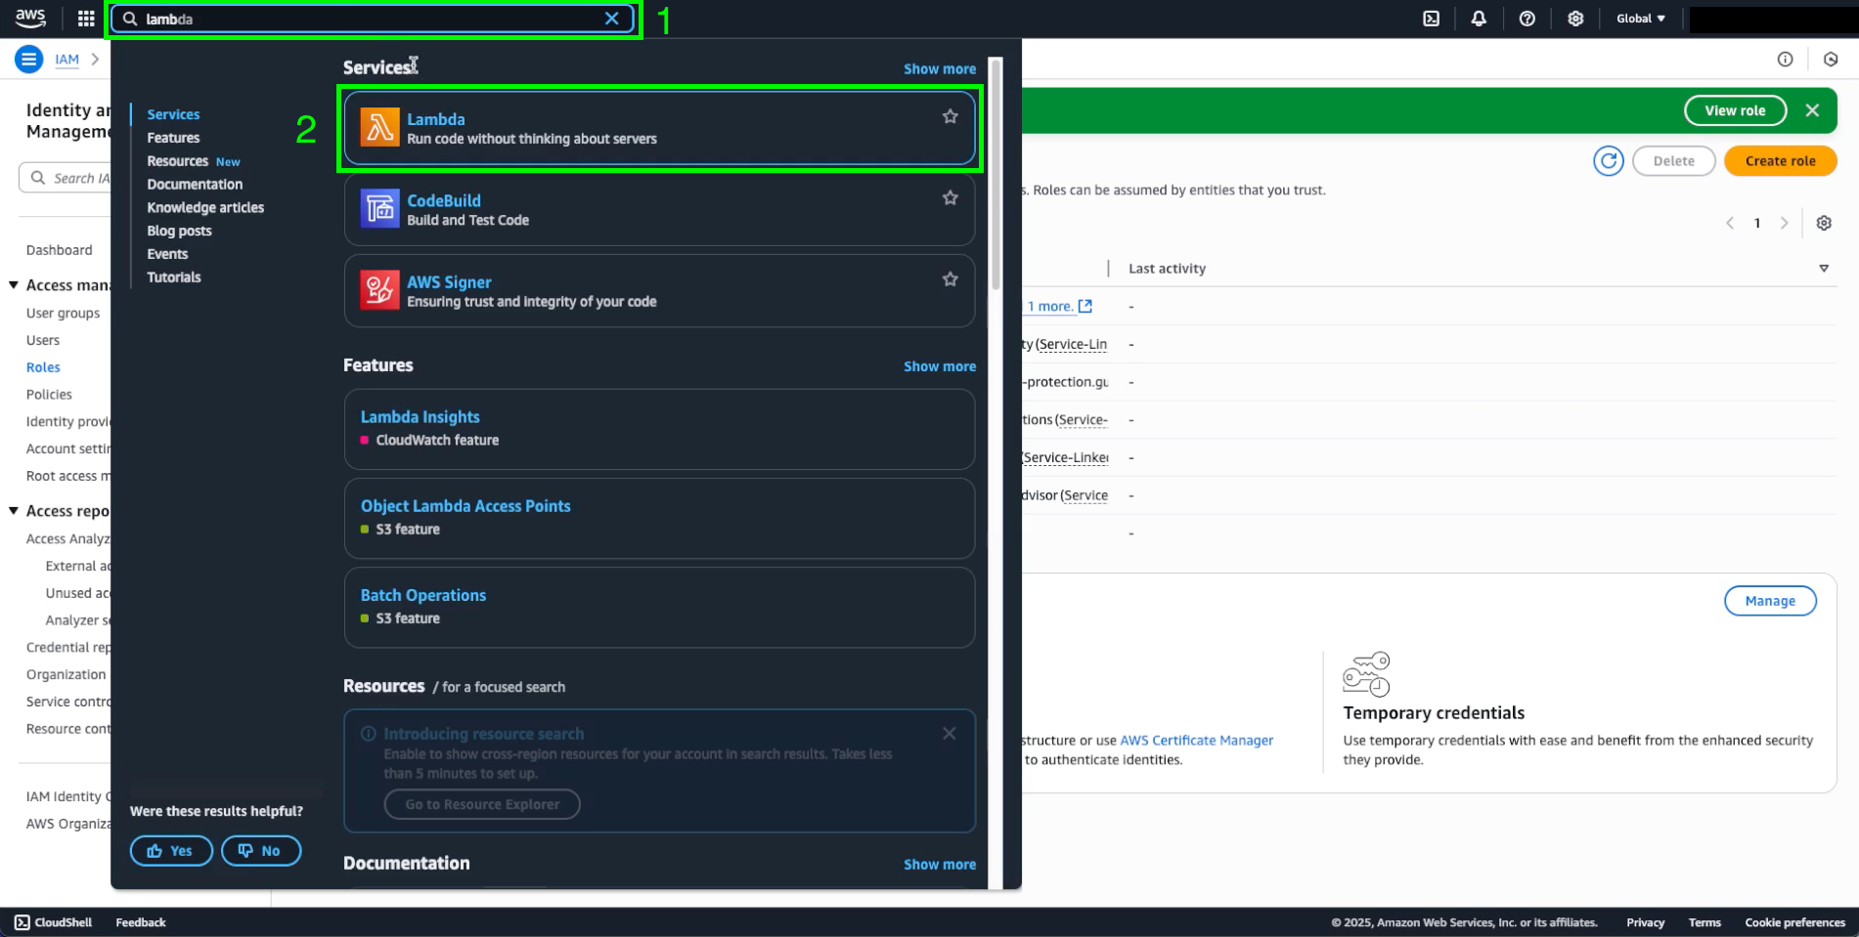
Task: Select Tutorials category
Action: (174, 277)
